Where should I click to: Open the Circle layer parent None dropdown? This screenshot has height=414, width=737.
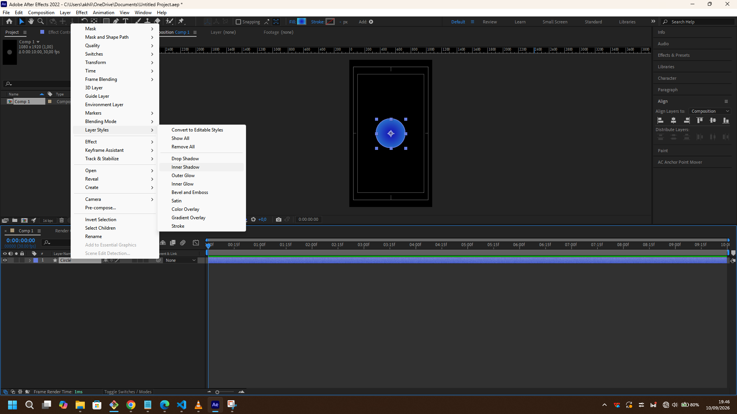[180, 260]
